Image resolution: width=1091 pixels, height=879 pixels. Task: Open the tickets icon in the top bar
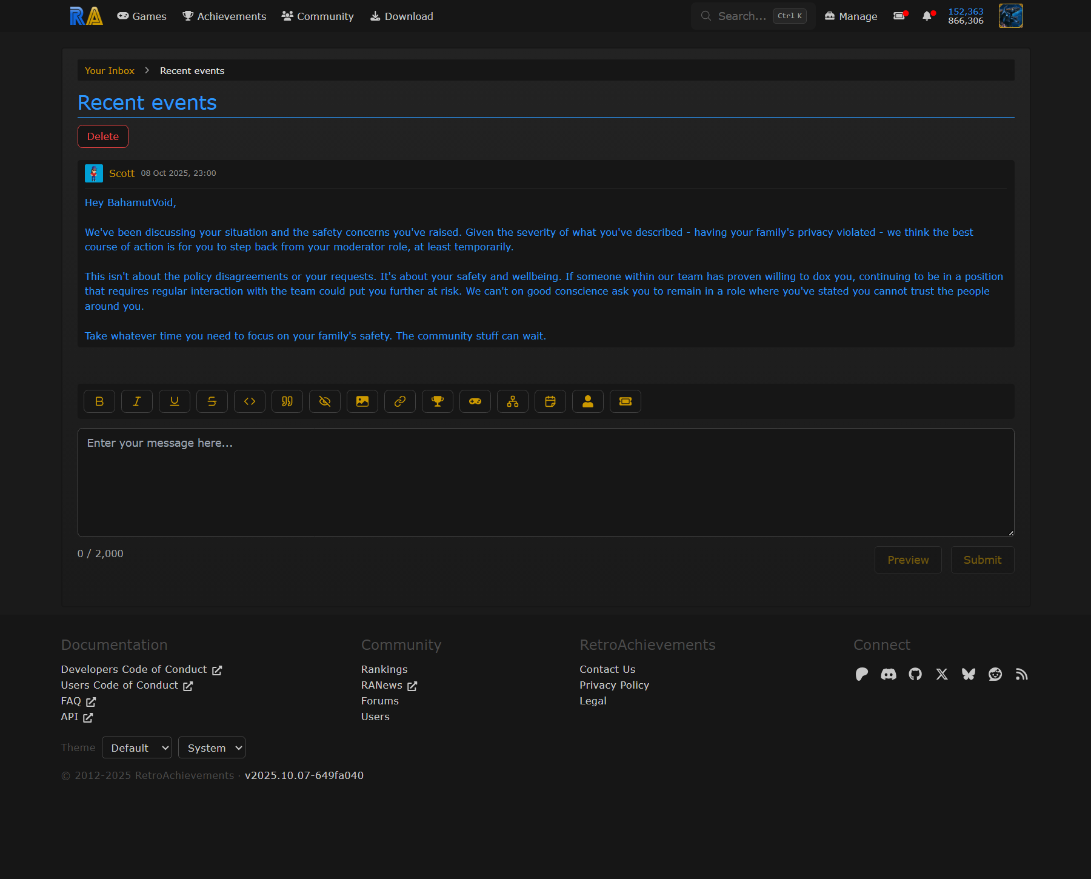899,16
